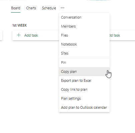
Task: Open Plan settings from the menu
Action: 84,98
